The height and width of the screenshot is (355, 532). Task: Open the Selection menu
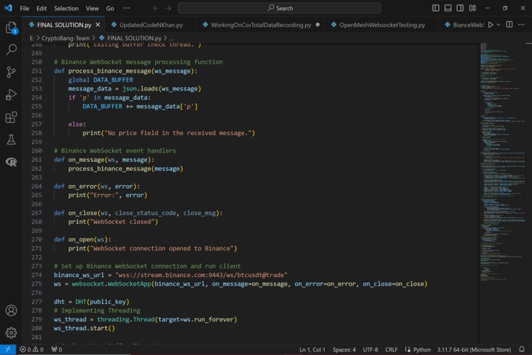(66, 8)
